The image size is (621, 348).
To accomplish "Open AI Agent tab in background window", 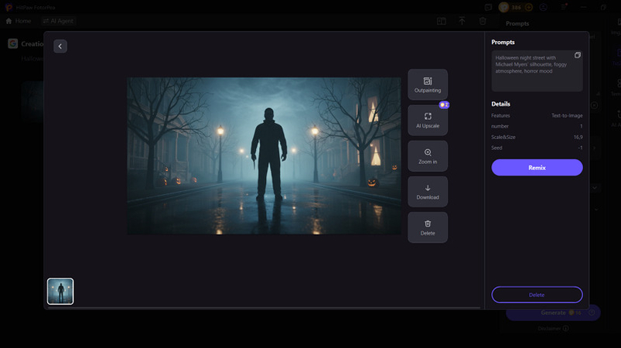I will pyautogui.click(x=58, y=21).
